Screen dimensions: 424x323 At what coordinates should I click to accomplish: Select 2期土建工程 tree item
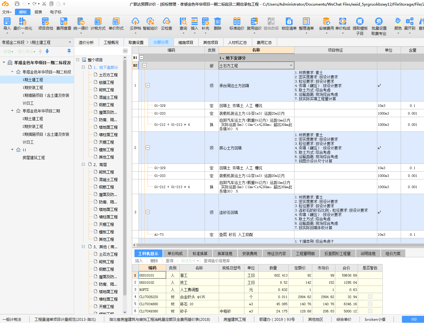pos(33,119)
